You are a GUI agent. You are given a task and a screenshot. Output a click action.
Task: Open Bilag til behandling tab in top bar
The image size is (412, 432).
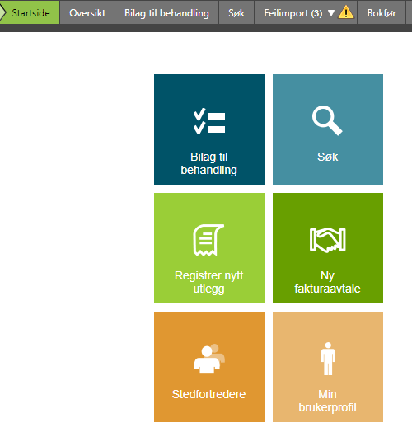166,12
